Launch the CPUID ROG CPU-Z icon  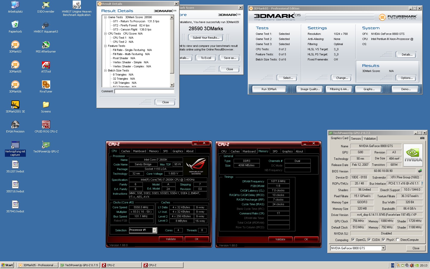point(46,125)
